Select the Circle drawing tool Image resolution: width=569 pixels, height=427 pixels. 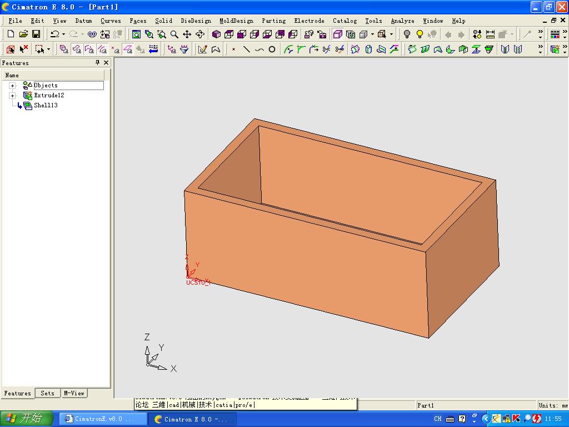272,49
